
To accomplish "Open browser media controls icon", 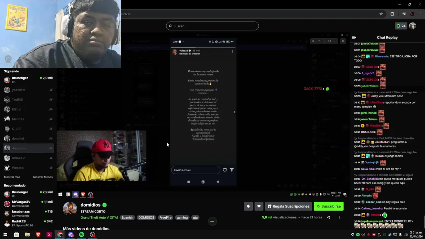I will pyautogui.click(x=404, y=14).
